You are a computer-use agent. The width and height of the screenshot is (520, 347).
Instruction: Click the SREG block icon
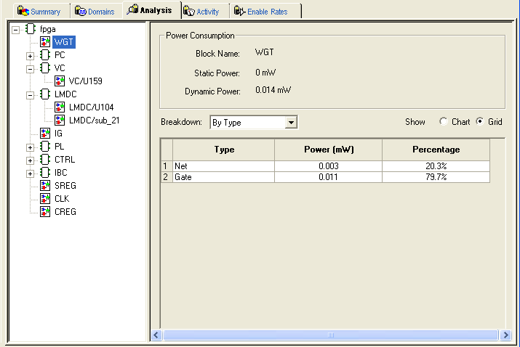click(x=45, y=186)
